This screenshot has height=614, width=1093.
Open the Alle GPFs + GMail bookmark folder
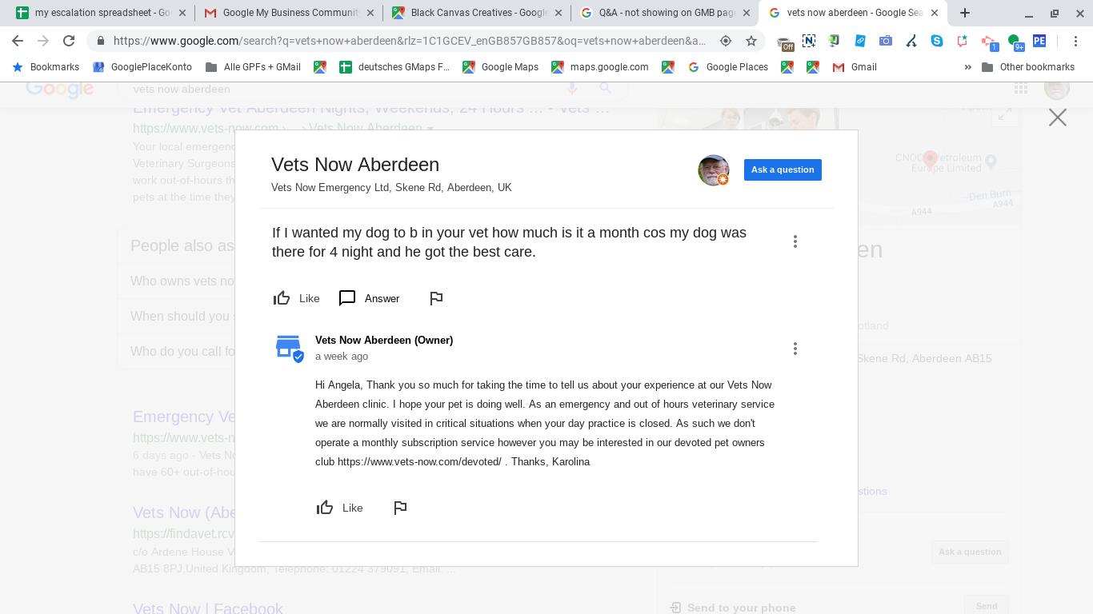253,67
